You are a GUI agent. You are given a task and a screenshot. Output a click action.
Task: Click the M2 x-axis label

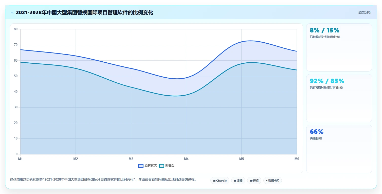(x=76, y=159)
